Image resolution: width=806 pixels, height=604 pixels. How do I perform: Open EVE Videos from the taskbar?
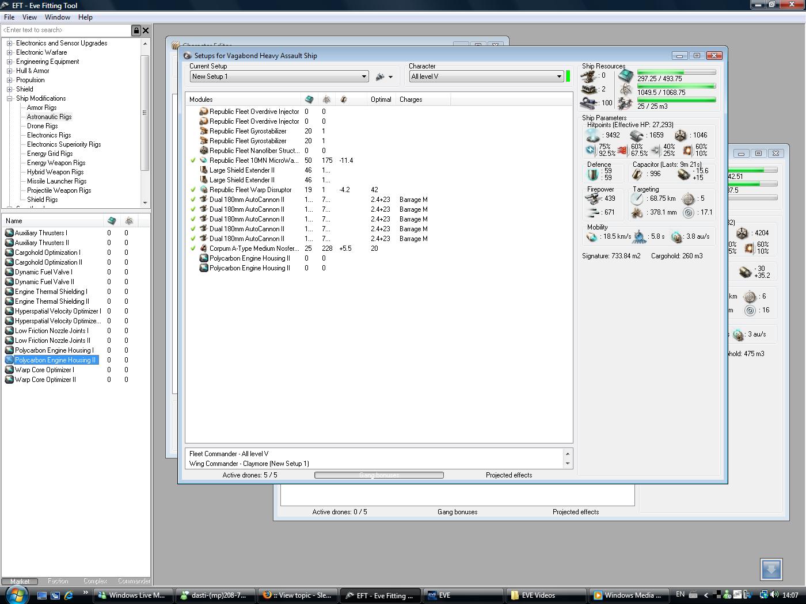[x=545, y=595]
